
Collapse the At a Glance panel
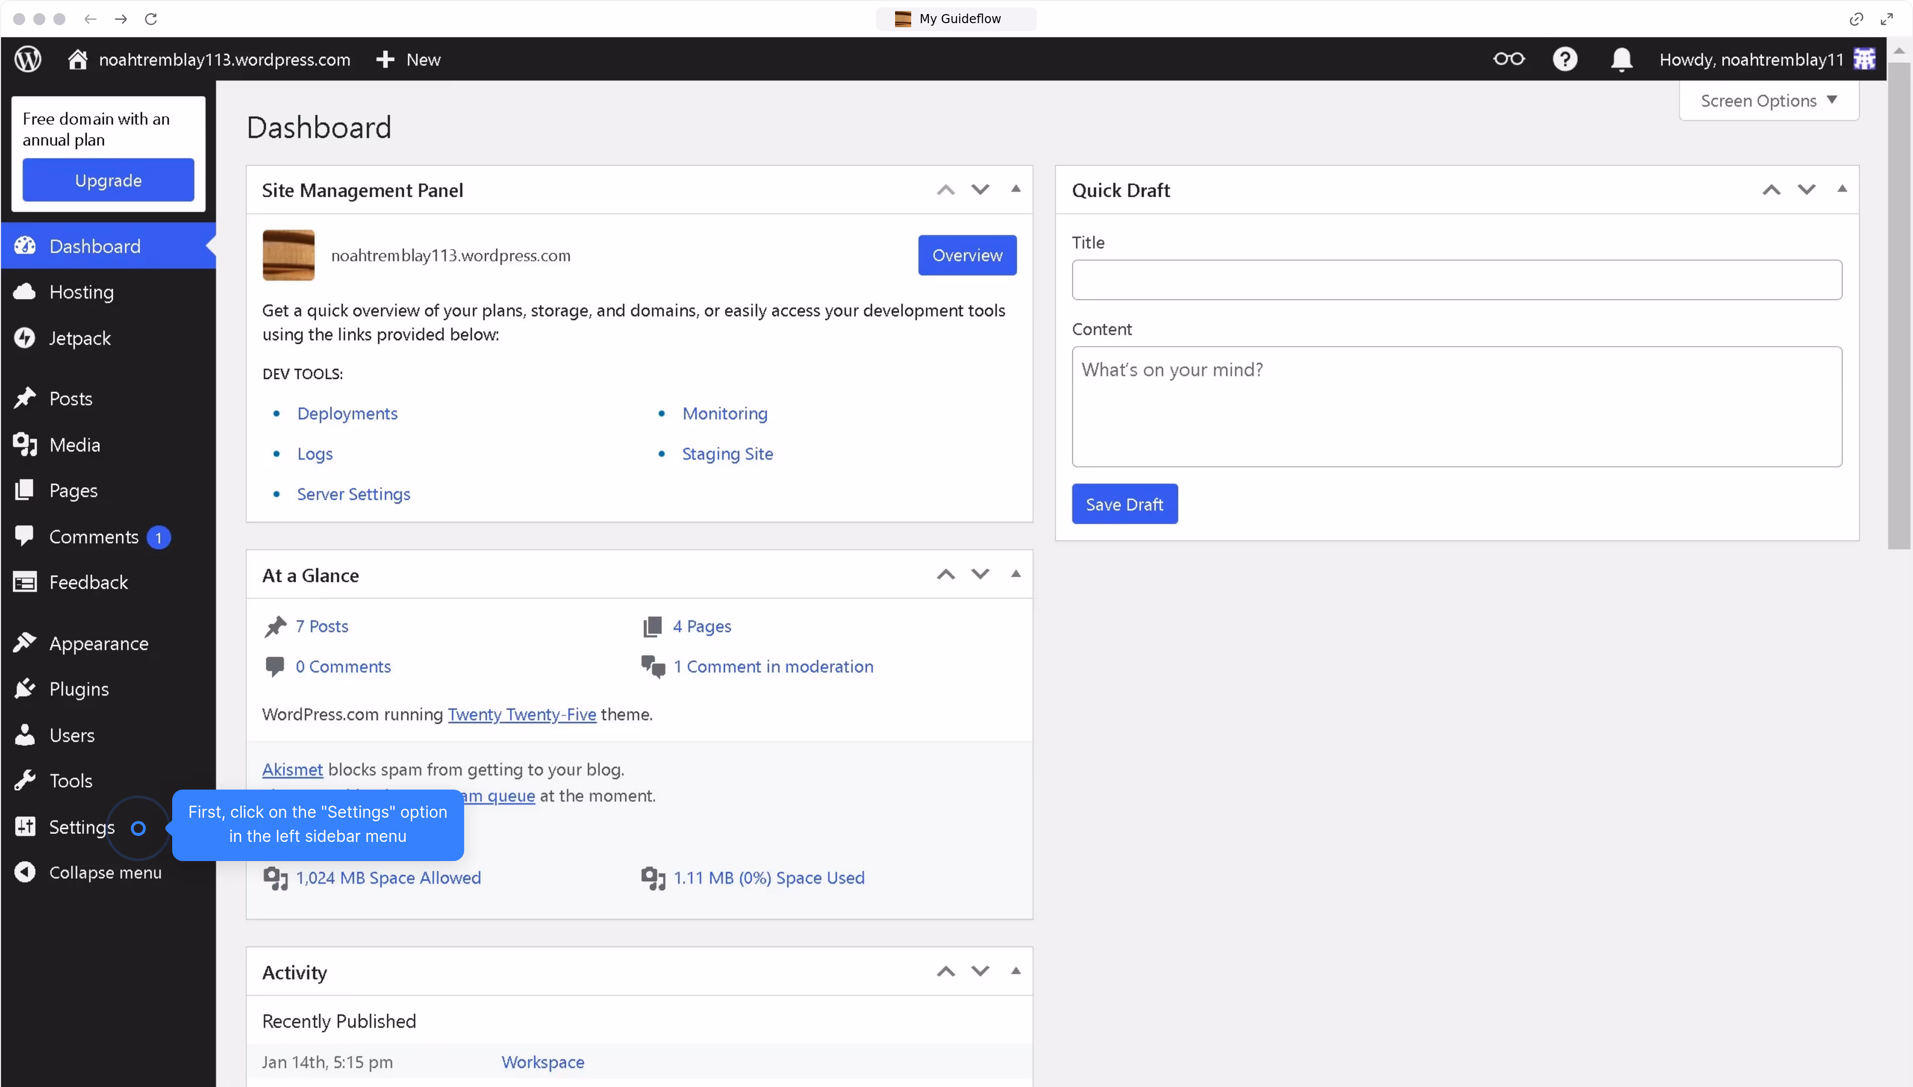(x=1015, y=574)
